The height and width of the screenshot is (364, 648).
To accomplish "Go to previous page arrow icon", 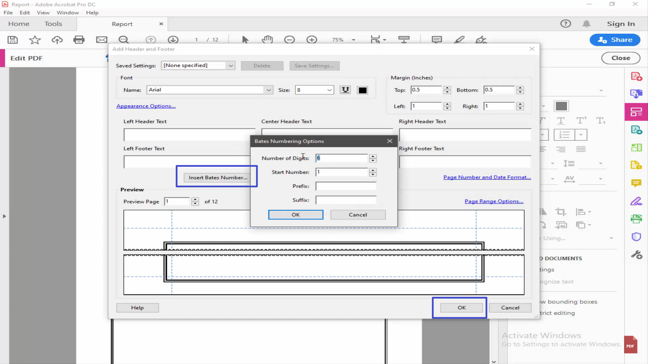I will tap(151, 40).
